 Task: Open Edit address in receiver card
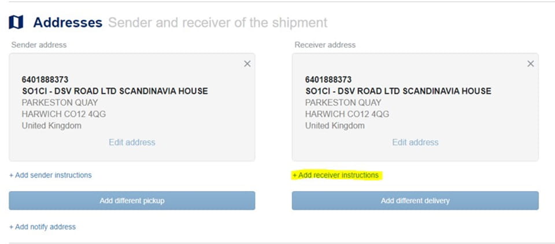[415, 142]
